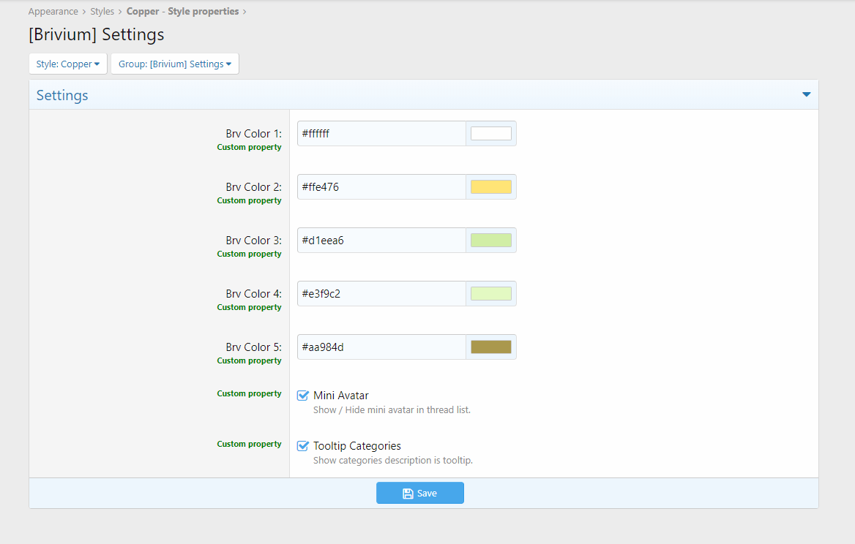Click 'Show categories description is tooltip.' text
Screen dimensions: 855x544
click(x=392, y=460)
